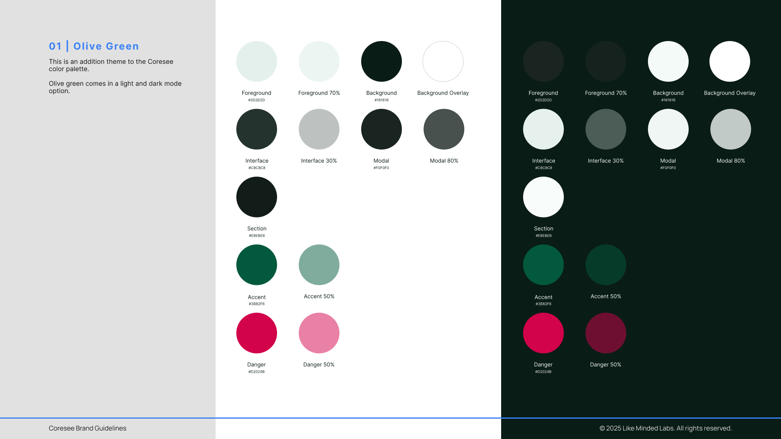
Task: Select the dark mode Background Overlay white circle
Action: click(730, 61)
